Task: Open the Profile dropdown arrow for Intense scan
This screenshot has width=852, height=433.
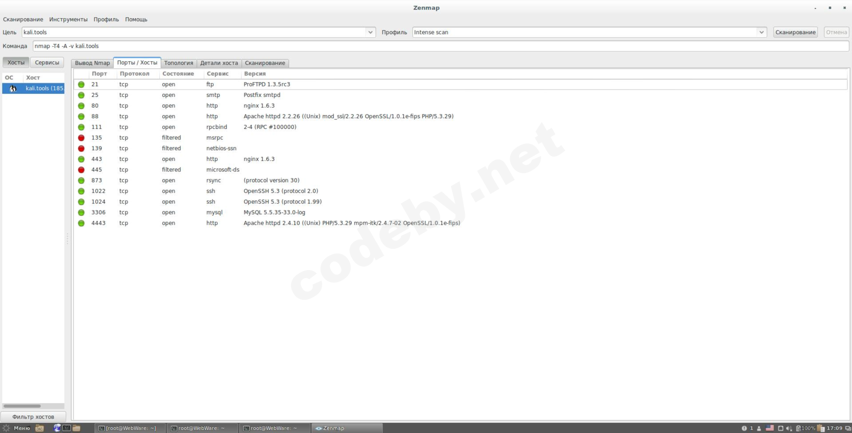Action: coord(761,32)
